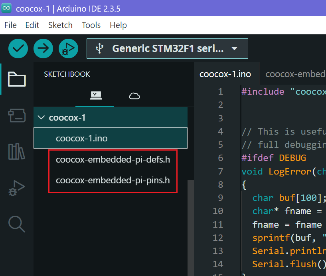This screenshot has height=276, width=326.
Task: Click the Upload arrow button
Action: [43, 49]
